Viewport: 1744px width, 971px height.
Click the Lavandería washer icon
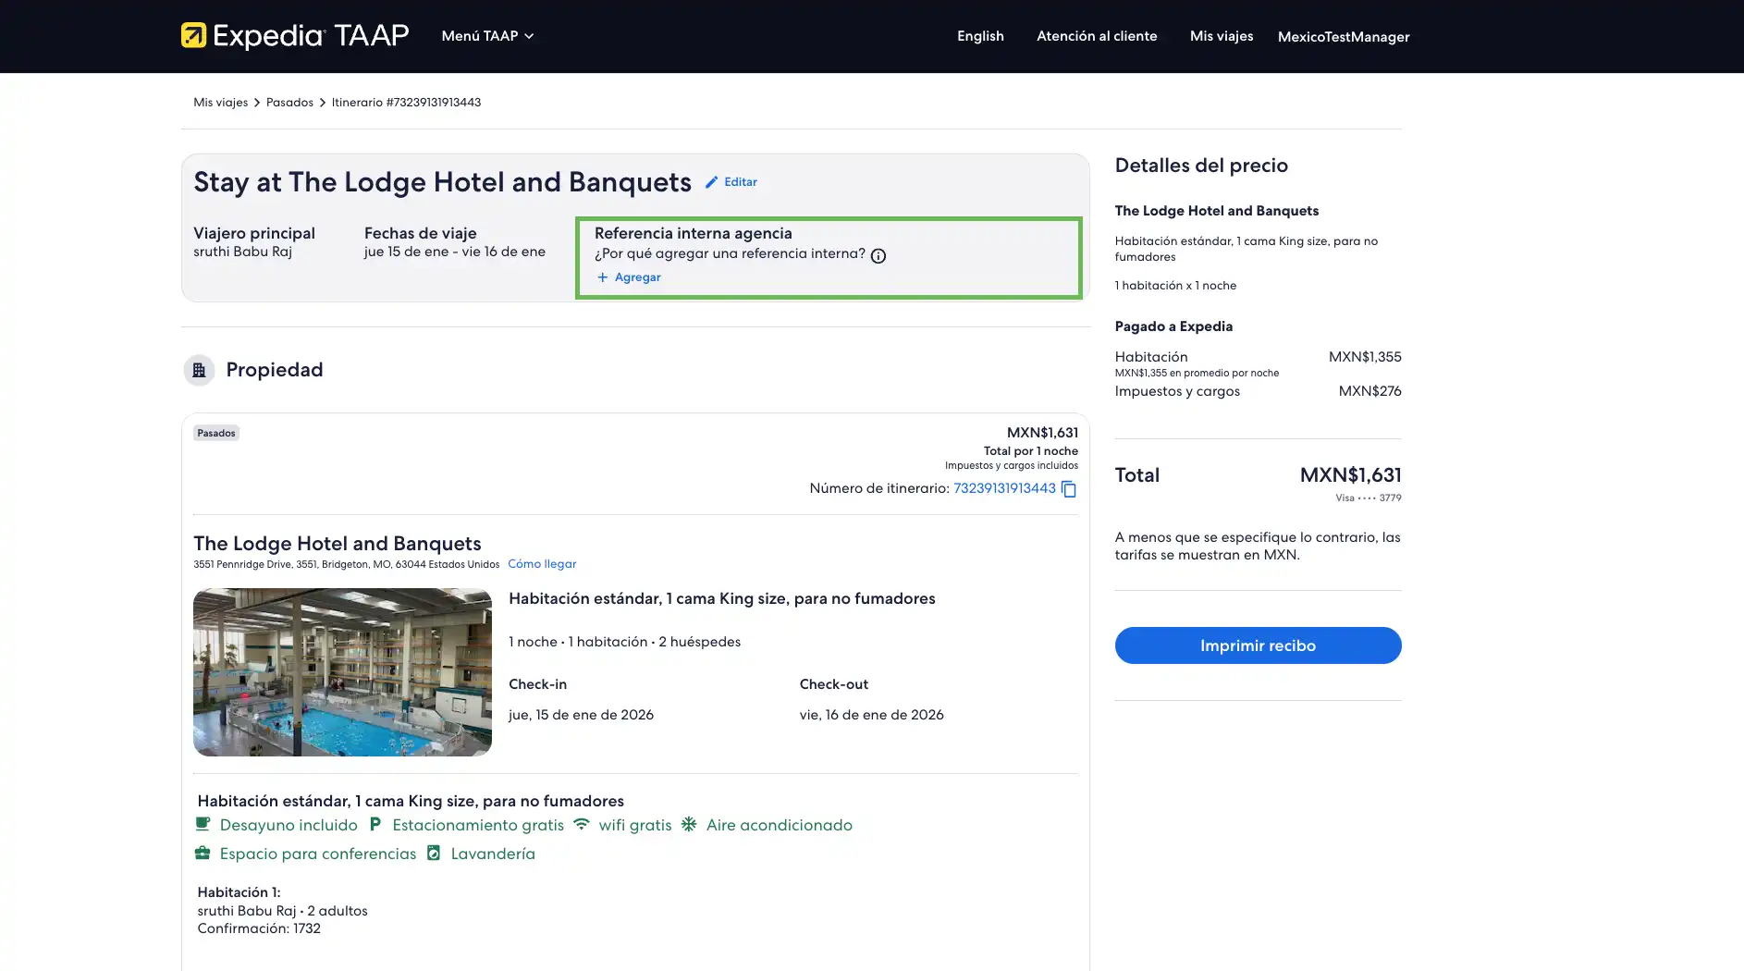point(434,853)
